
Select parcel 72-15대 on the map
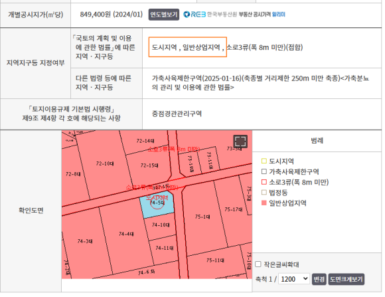(x=149, y=165)
